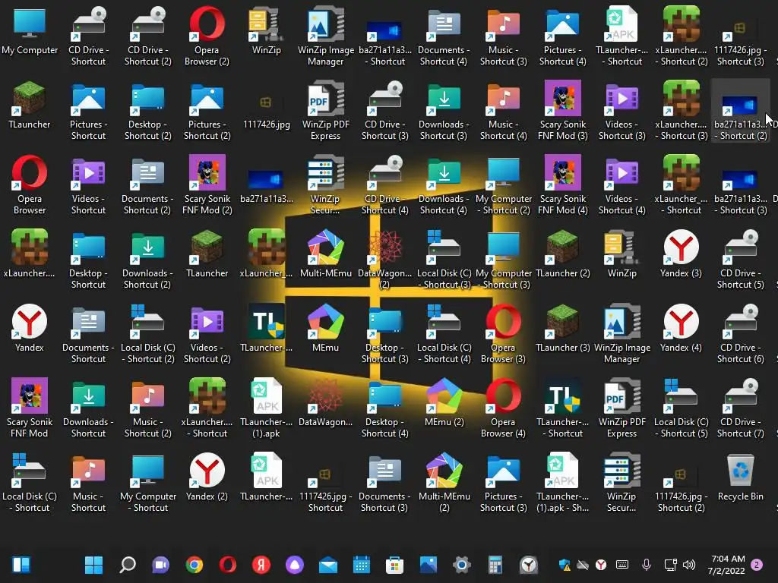Select CD Drive - Shortcut (6) icon
The height and width of the screenshot is (583, 778).
740,332
